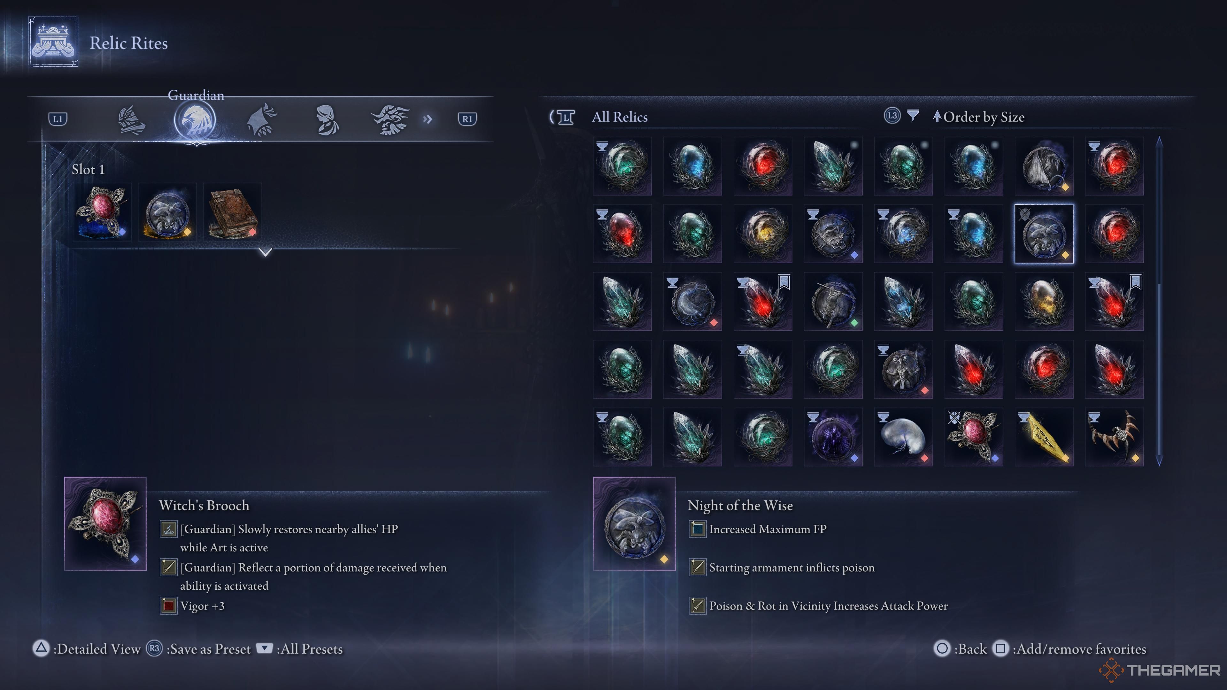Toggle Add/remove favorites square button

tap(1001, 648)
